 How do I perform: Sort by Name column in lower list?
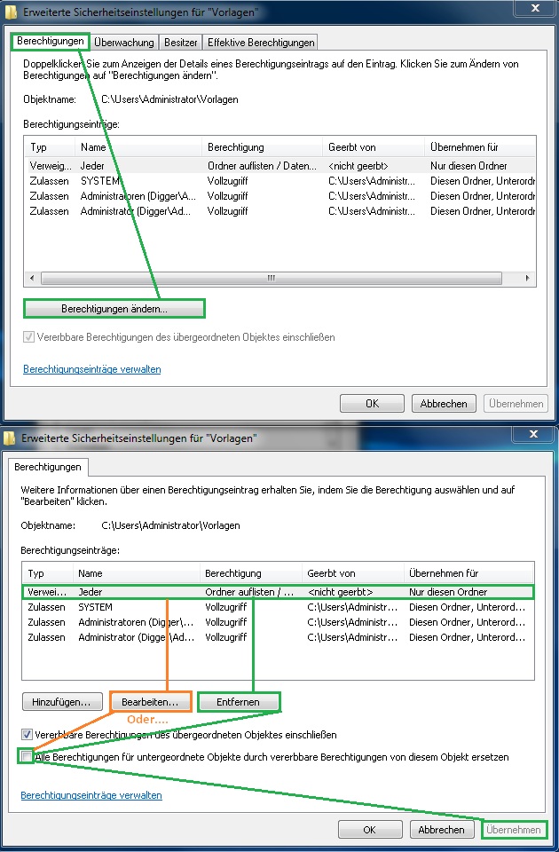137,573
